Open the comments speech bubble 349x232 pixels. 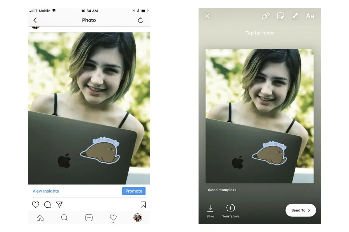[x=47, y=204]
